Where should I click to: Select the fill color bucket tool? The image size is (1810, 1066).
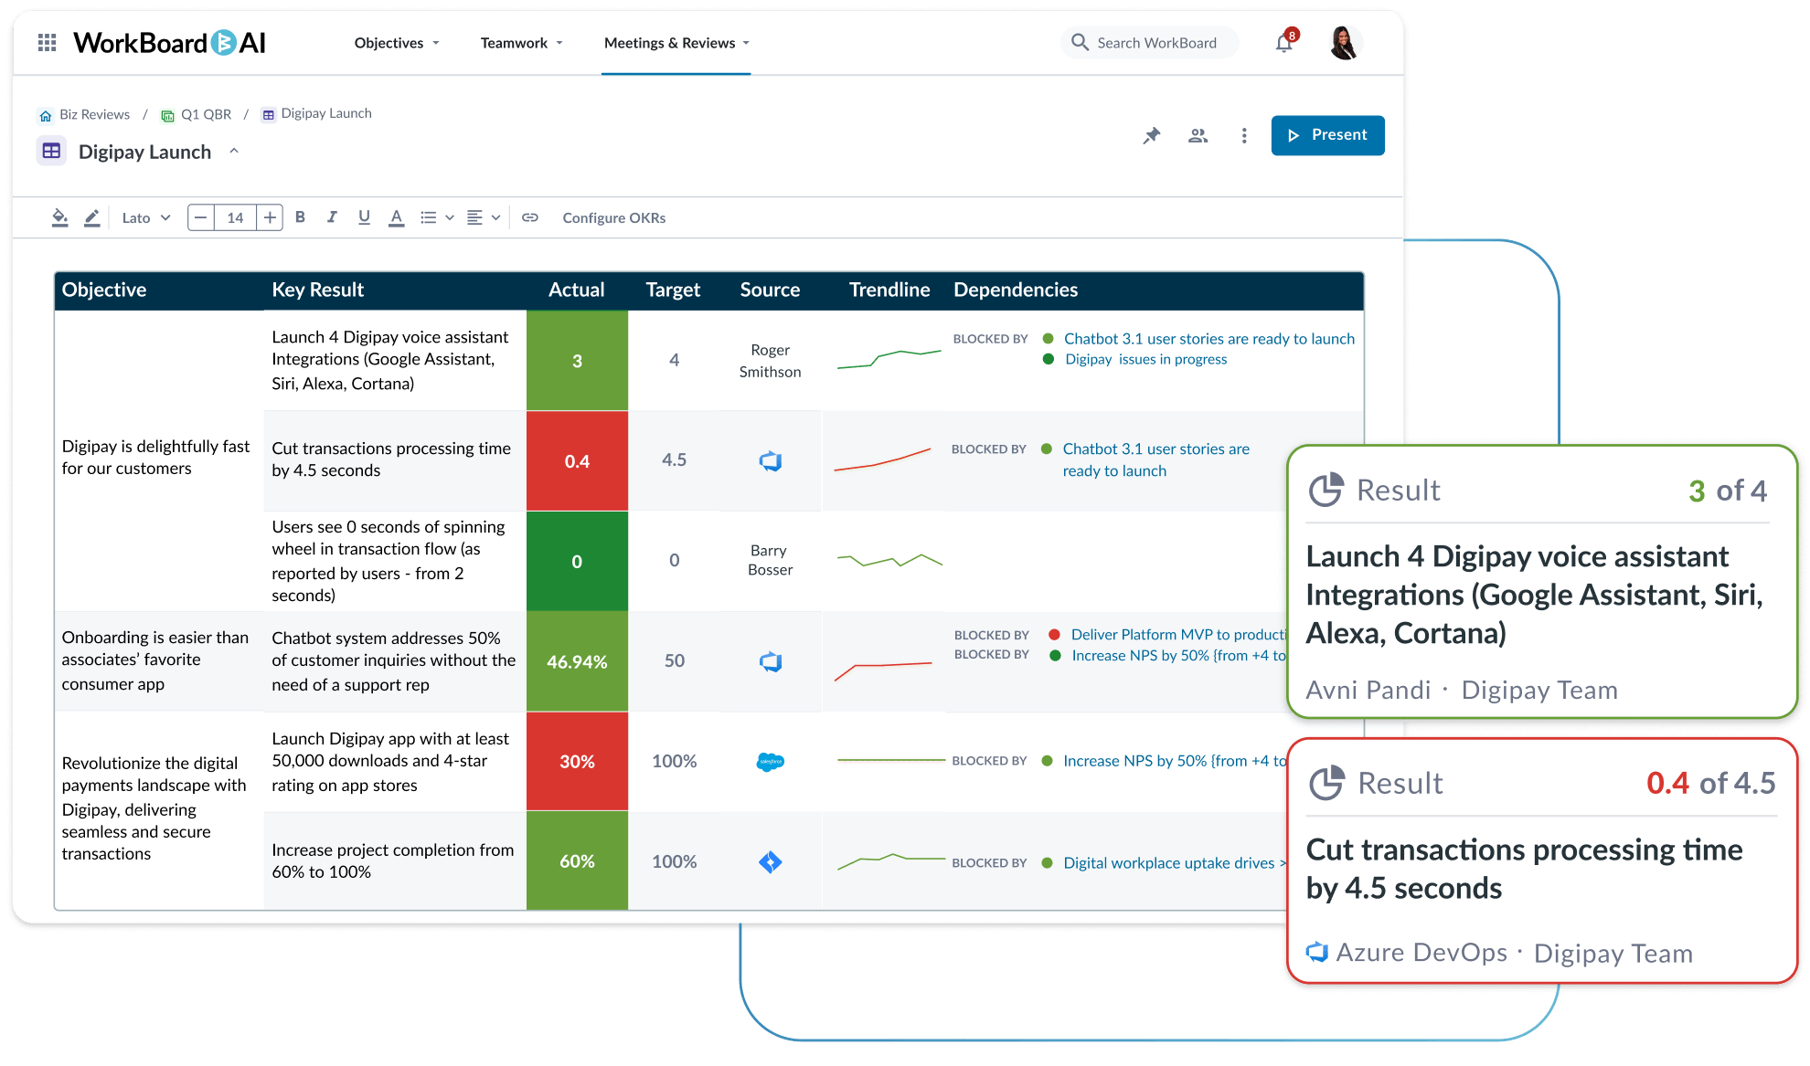click(x=59, y=217)
